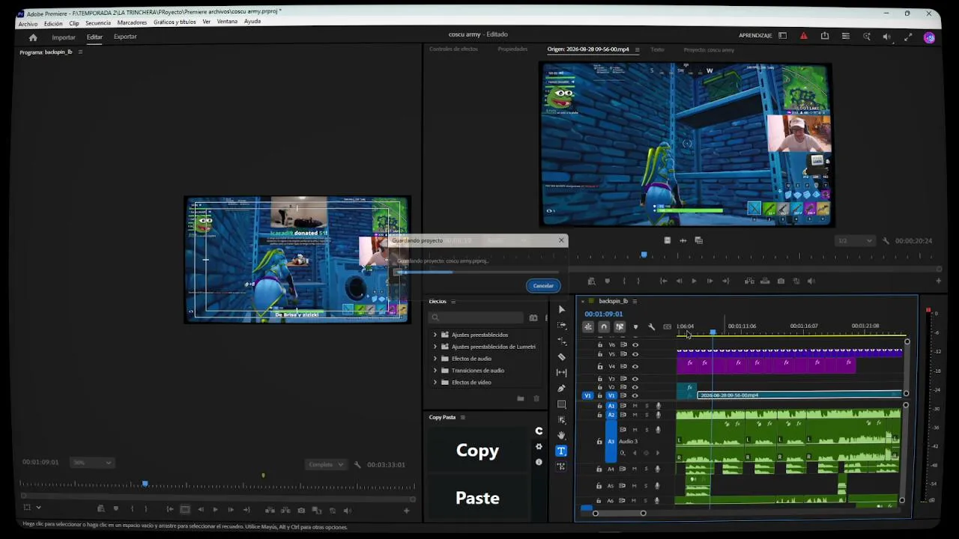Mute audio track A1
Viewport: 959px width, 539px height.
[x=634, y=406]
